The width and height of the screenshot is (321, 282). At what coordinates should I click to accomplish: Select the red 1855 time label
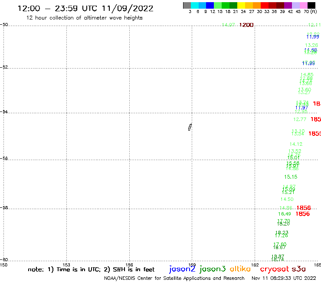pos(314,134)
